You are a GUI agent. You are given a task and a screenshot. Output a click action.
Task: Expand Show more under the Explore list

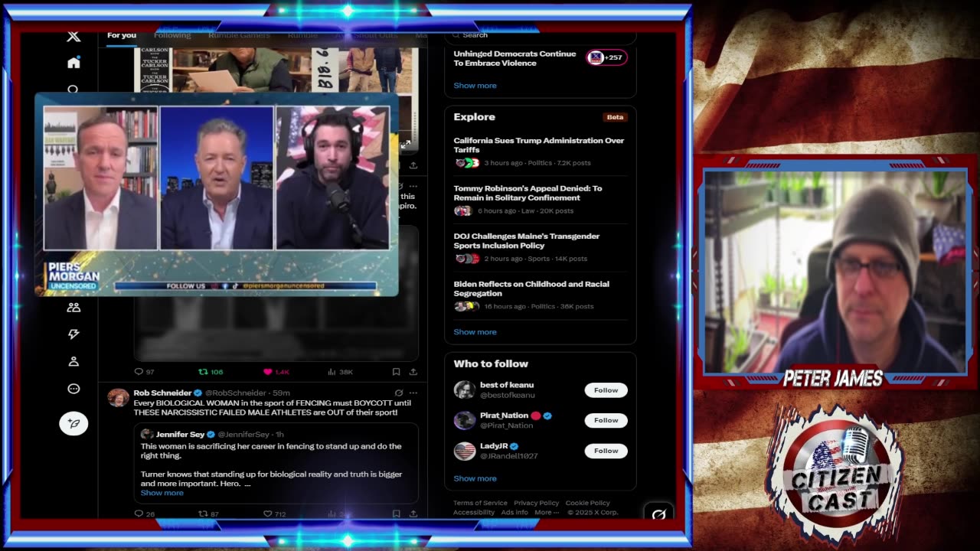point(475,332)
